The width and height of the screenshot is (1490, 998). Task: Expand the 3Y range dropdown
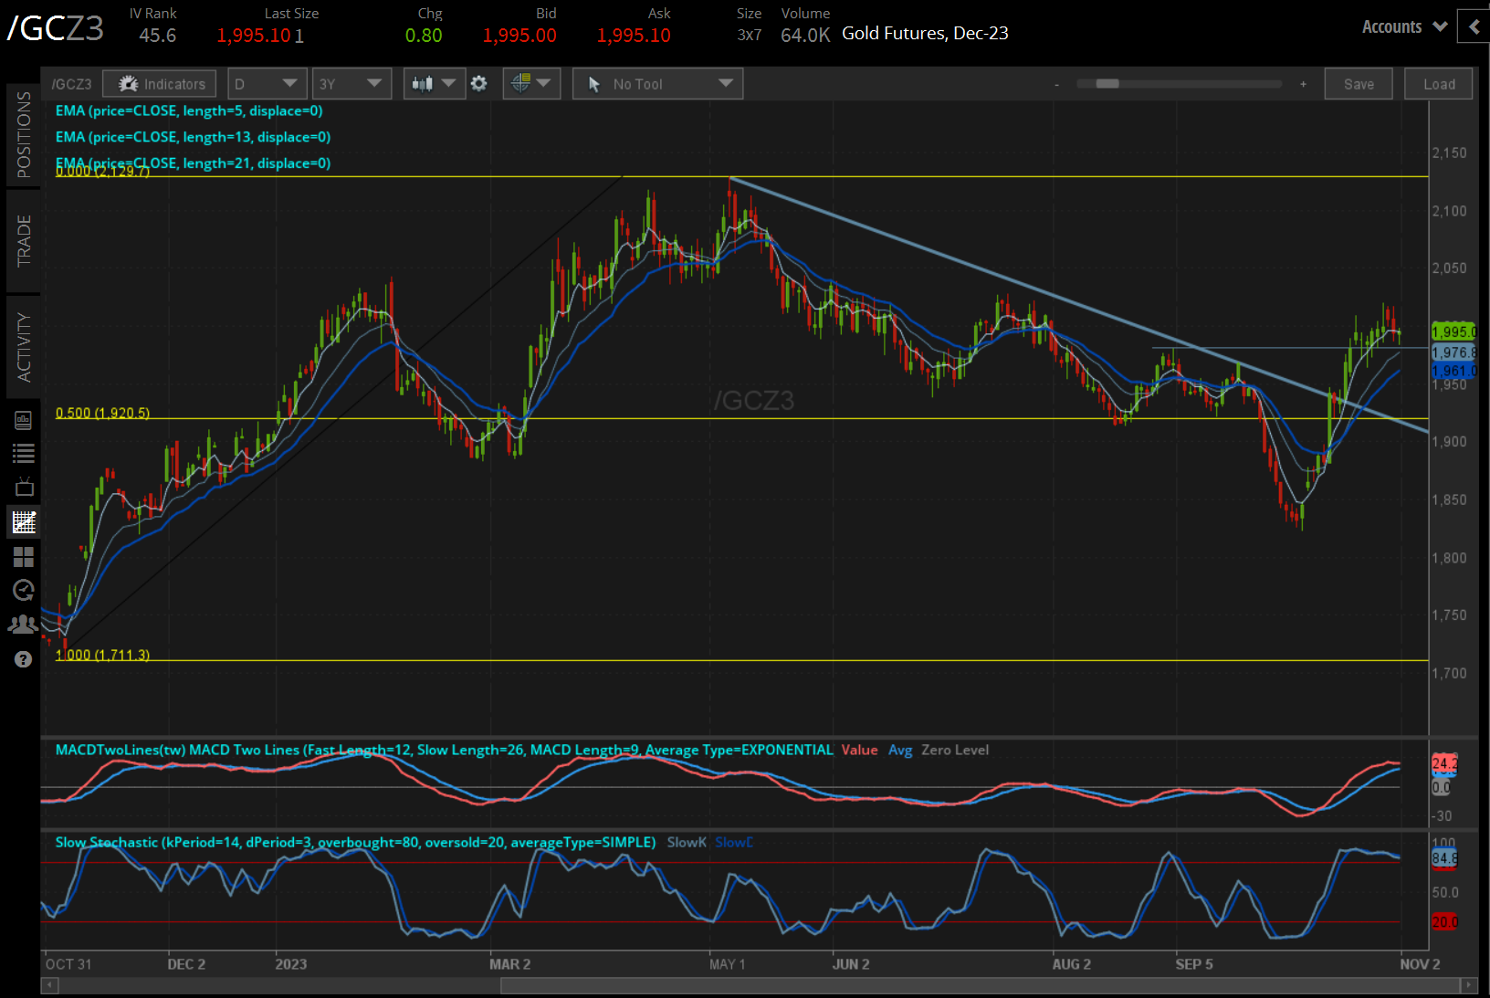pyautogui.click(x=351, y=84)
